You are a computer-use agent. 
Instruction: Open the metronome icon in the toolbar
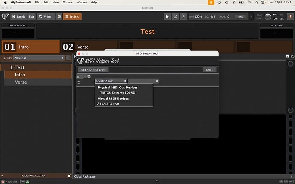point(175,17)
